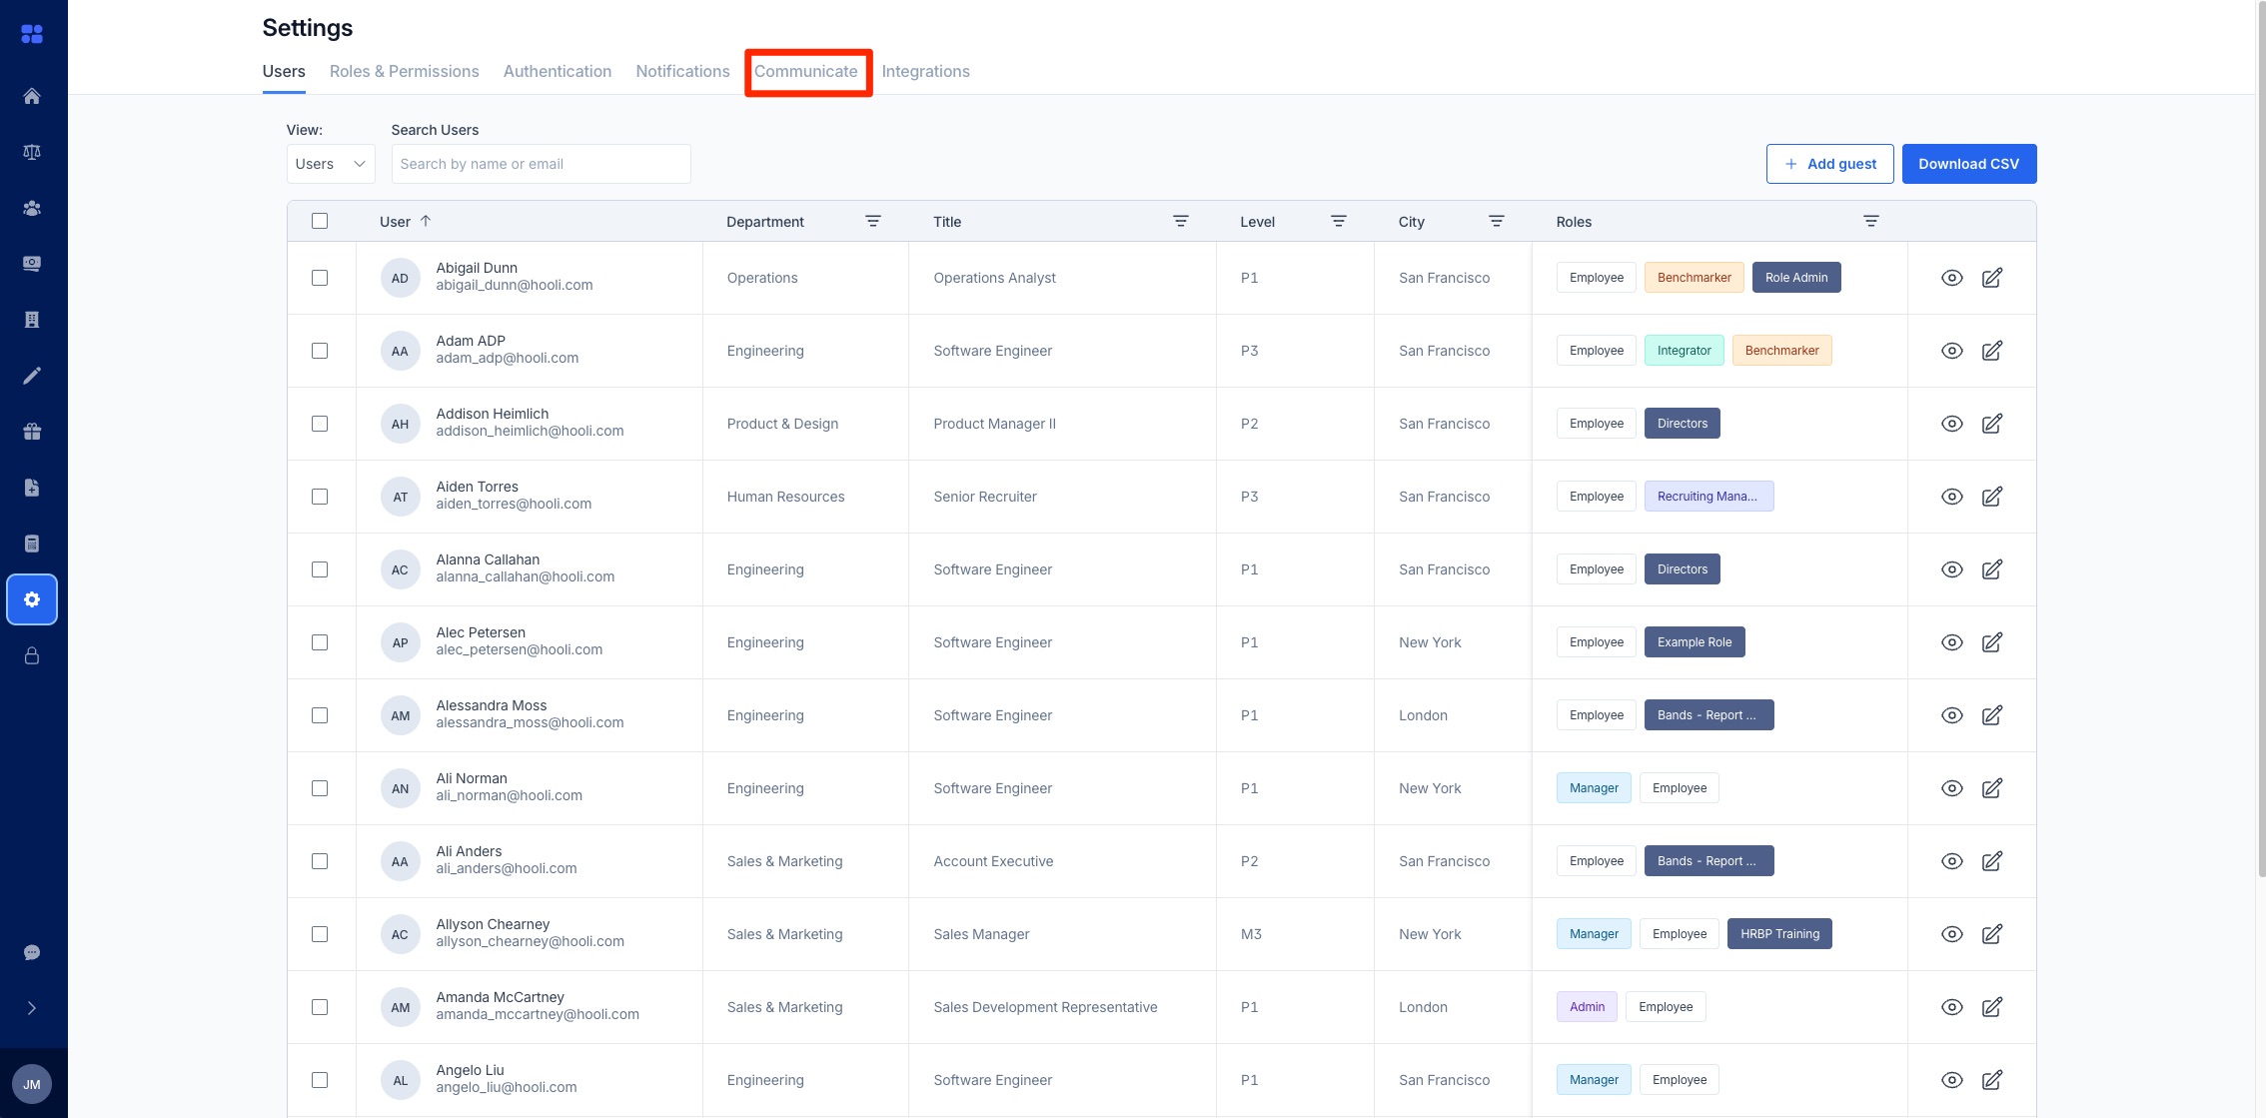This screenshot has width=2266, height=1118.
Task: Click the gift box sidebar icon
Action: (x=32, y=432)
